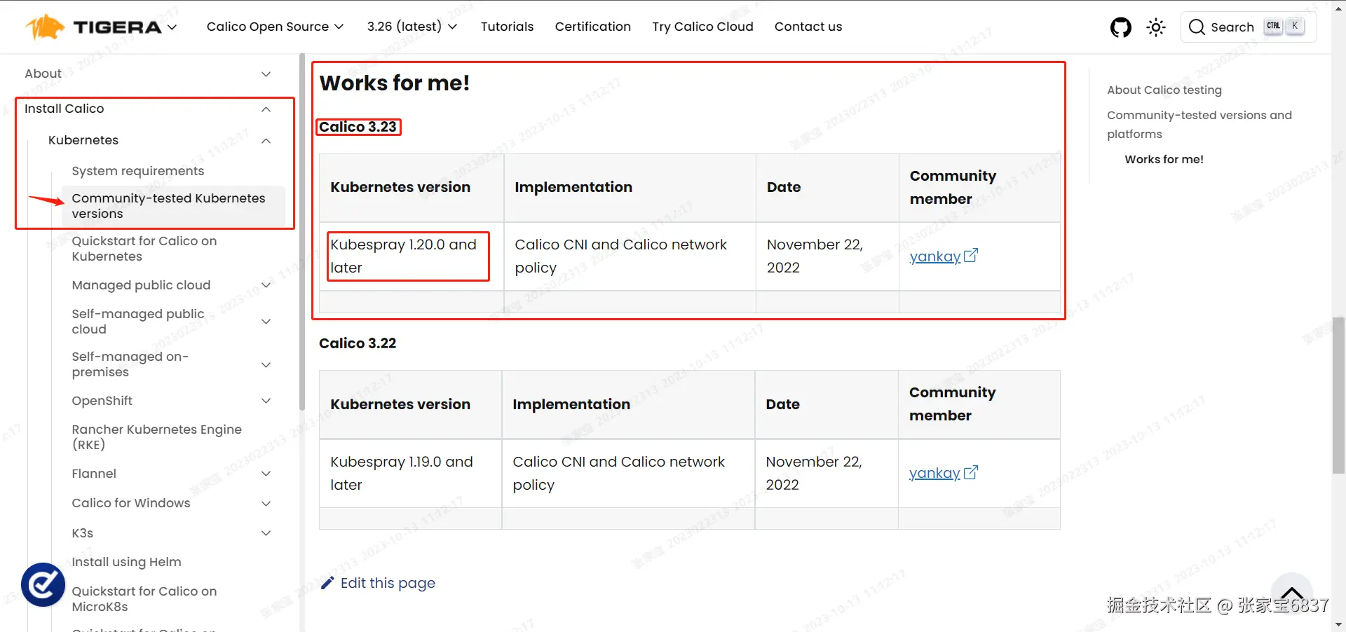Select Community-tested Kubernetes versions sidebar item

173,206
